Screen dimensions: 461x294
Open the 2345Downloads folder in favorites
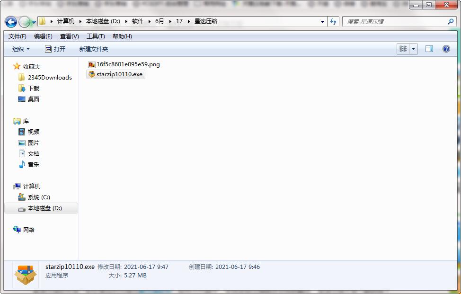tap(46, 77)
